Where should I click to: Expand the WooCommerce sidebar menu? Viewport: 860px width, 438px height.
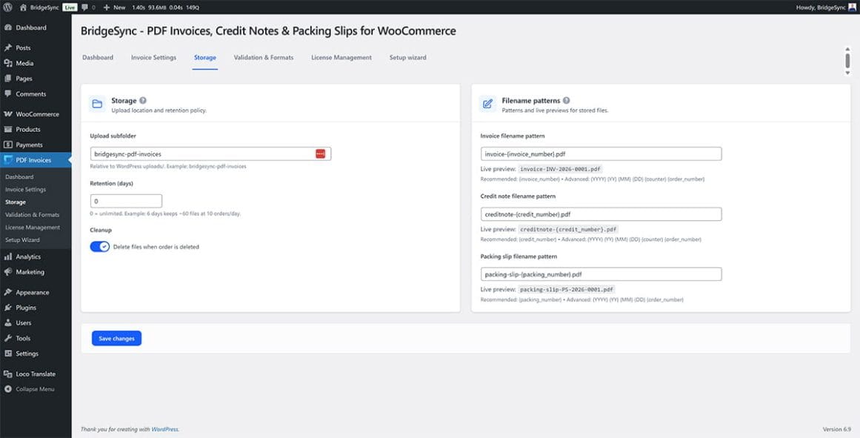pos(37,114)
